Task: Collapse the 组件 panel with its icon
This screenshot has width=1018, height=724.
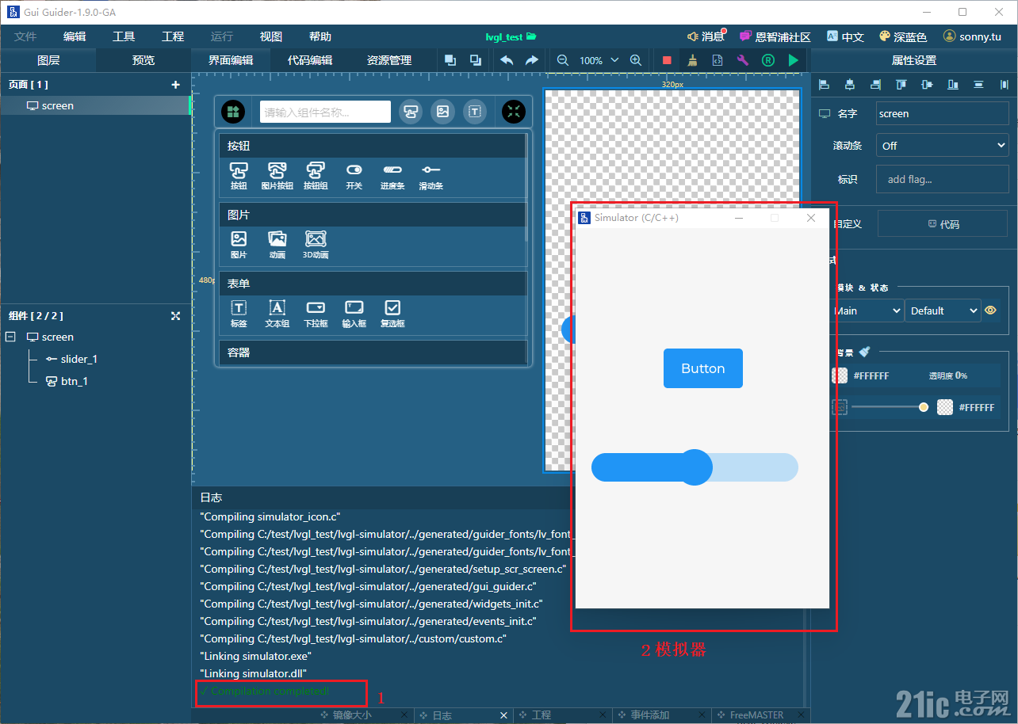Action: coord(176,315)
